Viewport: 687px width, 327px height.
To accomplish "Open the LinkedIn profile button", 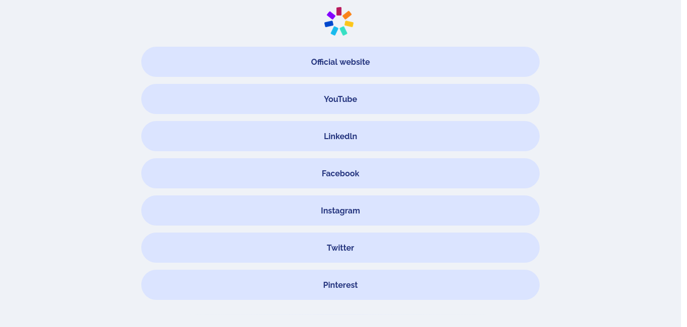I will click(340, 136).
